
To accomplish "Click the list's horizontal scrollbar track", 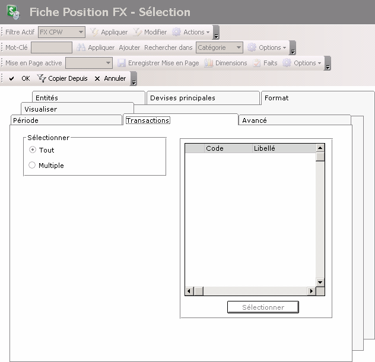I will [255, 291].
